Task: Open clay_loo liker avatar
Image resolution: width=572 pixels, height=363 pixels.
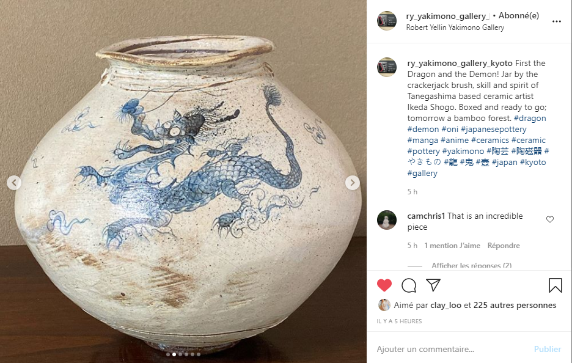Action: pos(384,305)
